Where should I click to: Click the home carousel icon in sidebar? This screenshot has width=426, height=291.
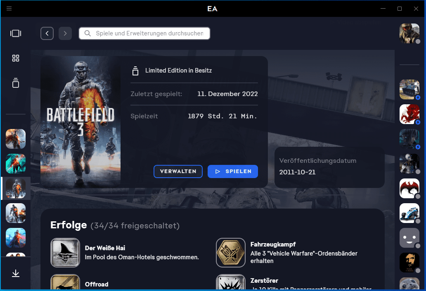point(16,33)
